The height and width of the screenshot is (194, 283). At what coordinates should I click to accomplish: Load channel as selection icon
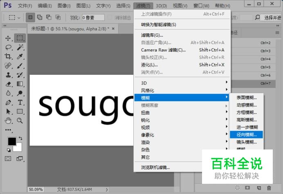coord(237,188)
